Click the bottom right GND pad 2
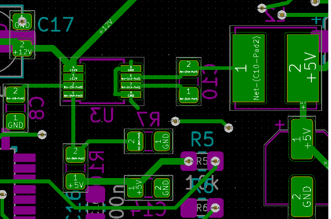The width and height of the screenshot is (331, 219). pos(302,197)
